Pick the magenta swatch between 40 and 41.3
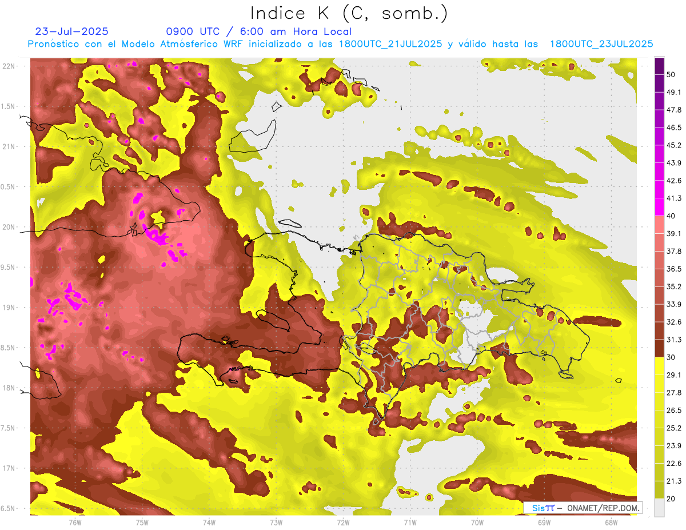 659,207
